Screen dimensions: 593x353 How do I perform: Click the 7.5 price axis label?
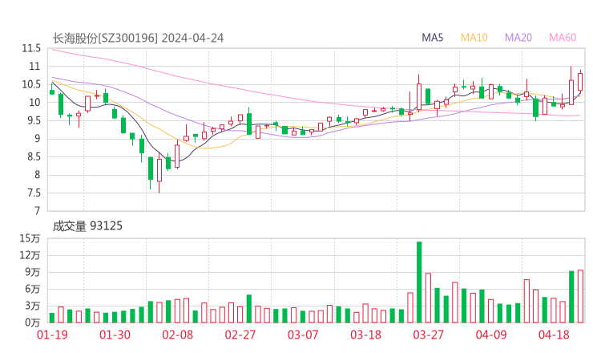pyautogui.click(x=33, y=193)
